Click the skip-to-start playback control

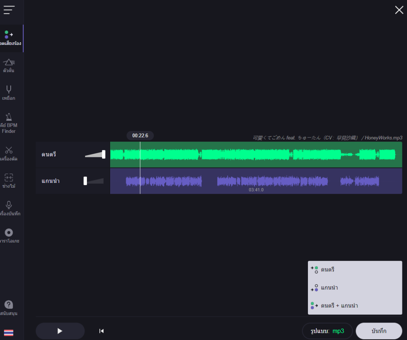101,331
